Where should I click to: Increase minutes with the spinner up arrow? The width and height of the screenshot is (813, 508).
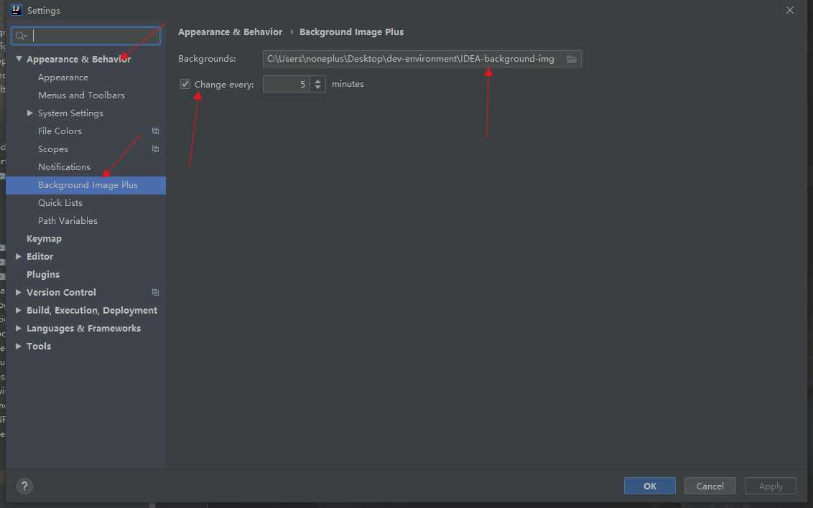(x=318, y=80)
